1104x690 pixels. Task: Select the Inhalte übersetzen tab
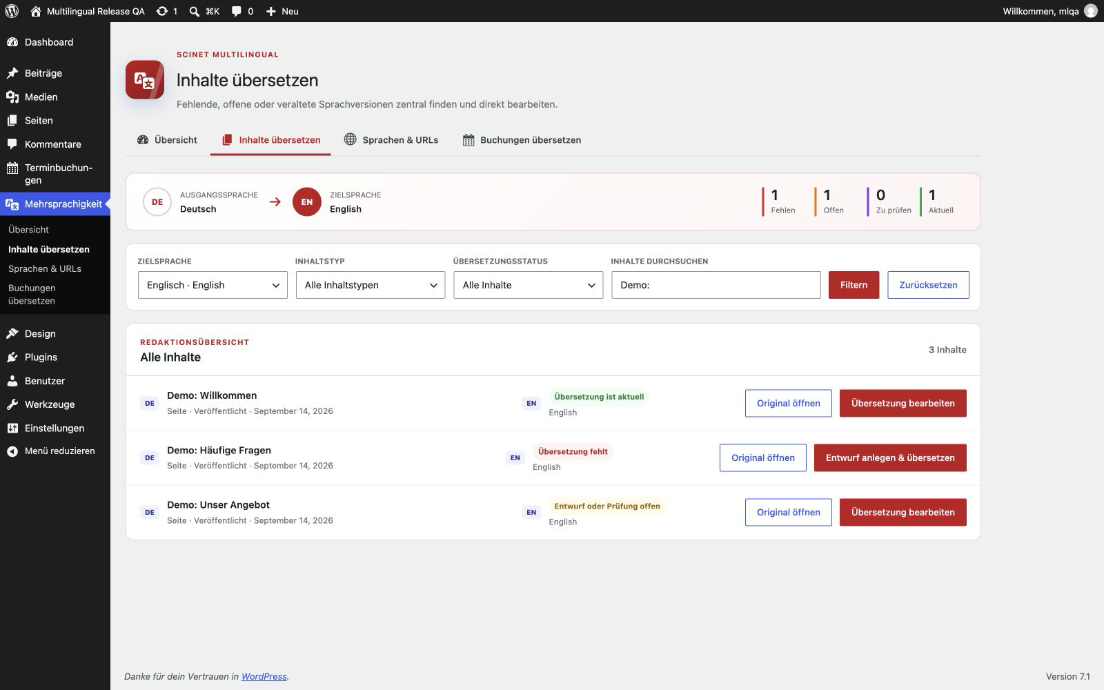(x=270, y=140)
